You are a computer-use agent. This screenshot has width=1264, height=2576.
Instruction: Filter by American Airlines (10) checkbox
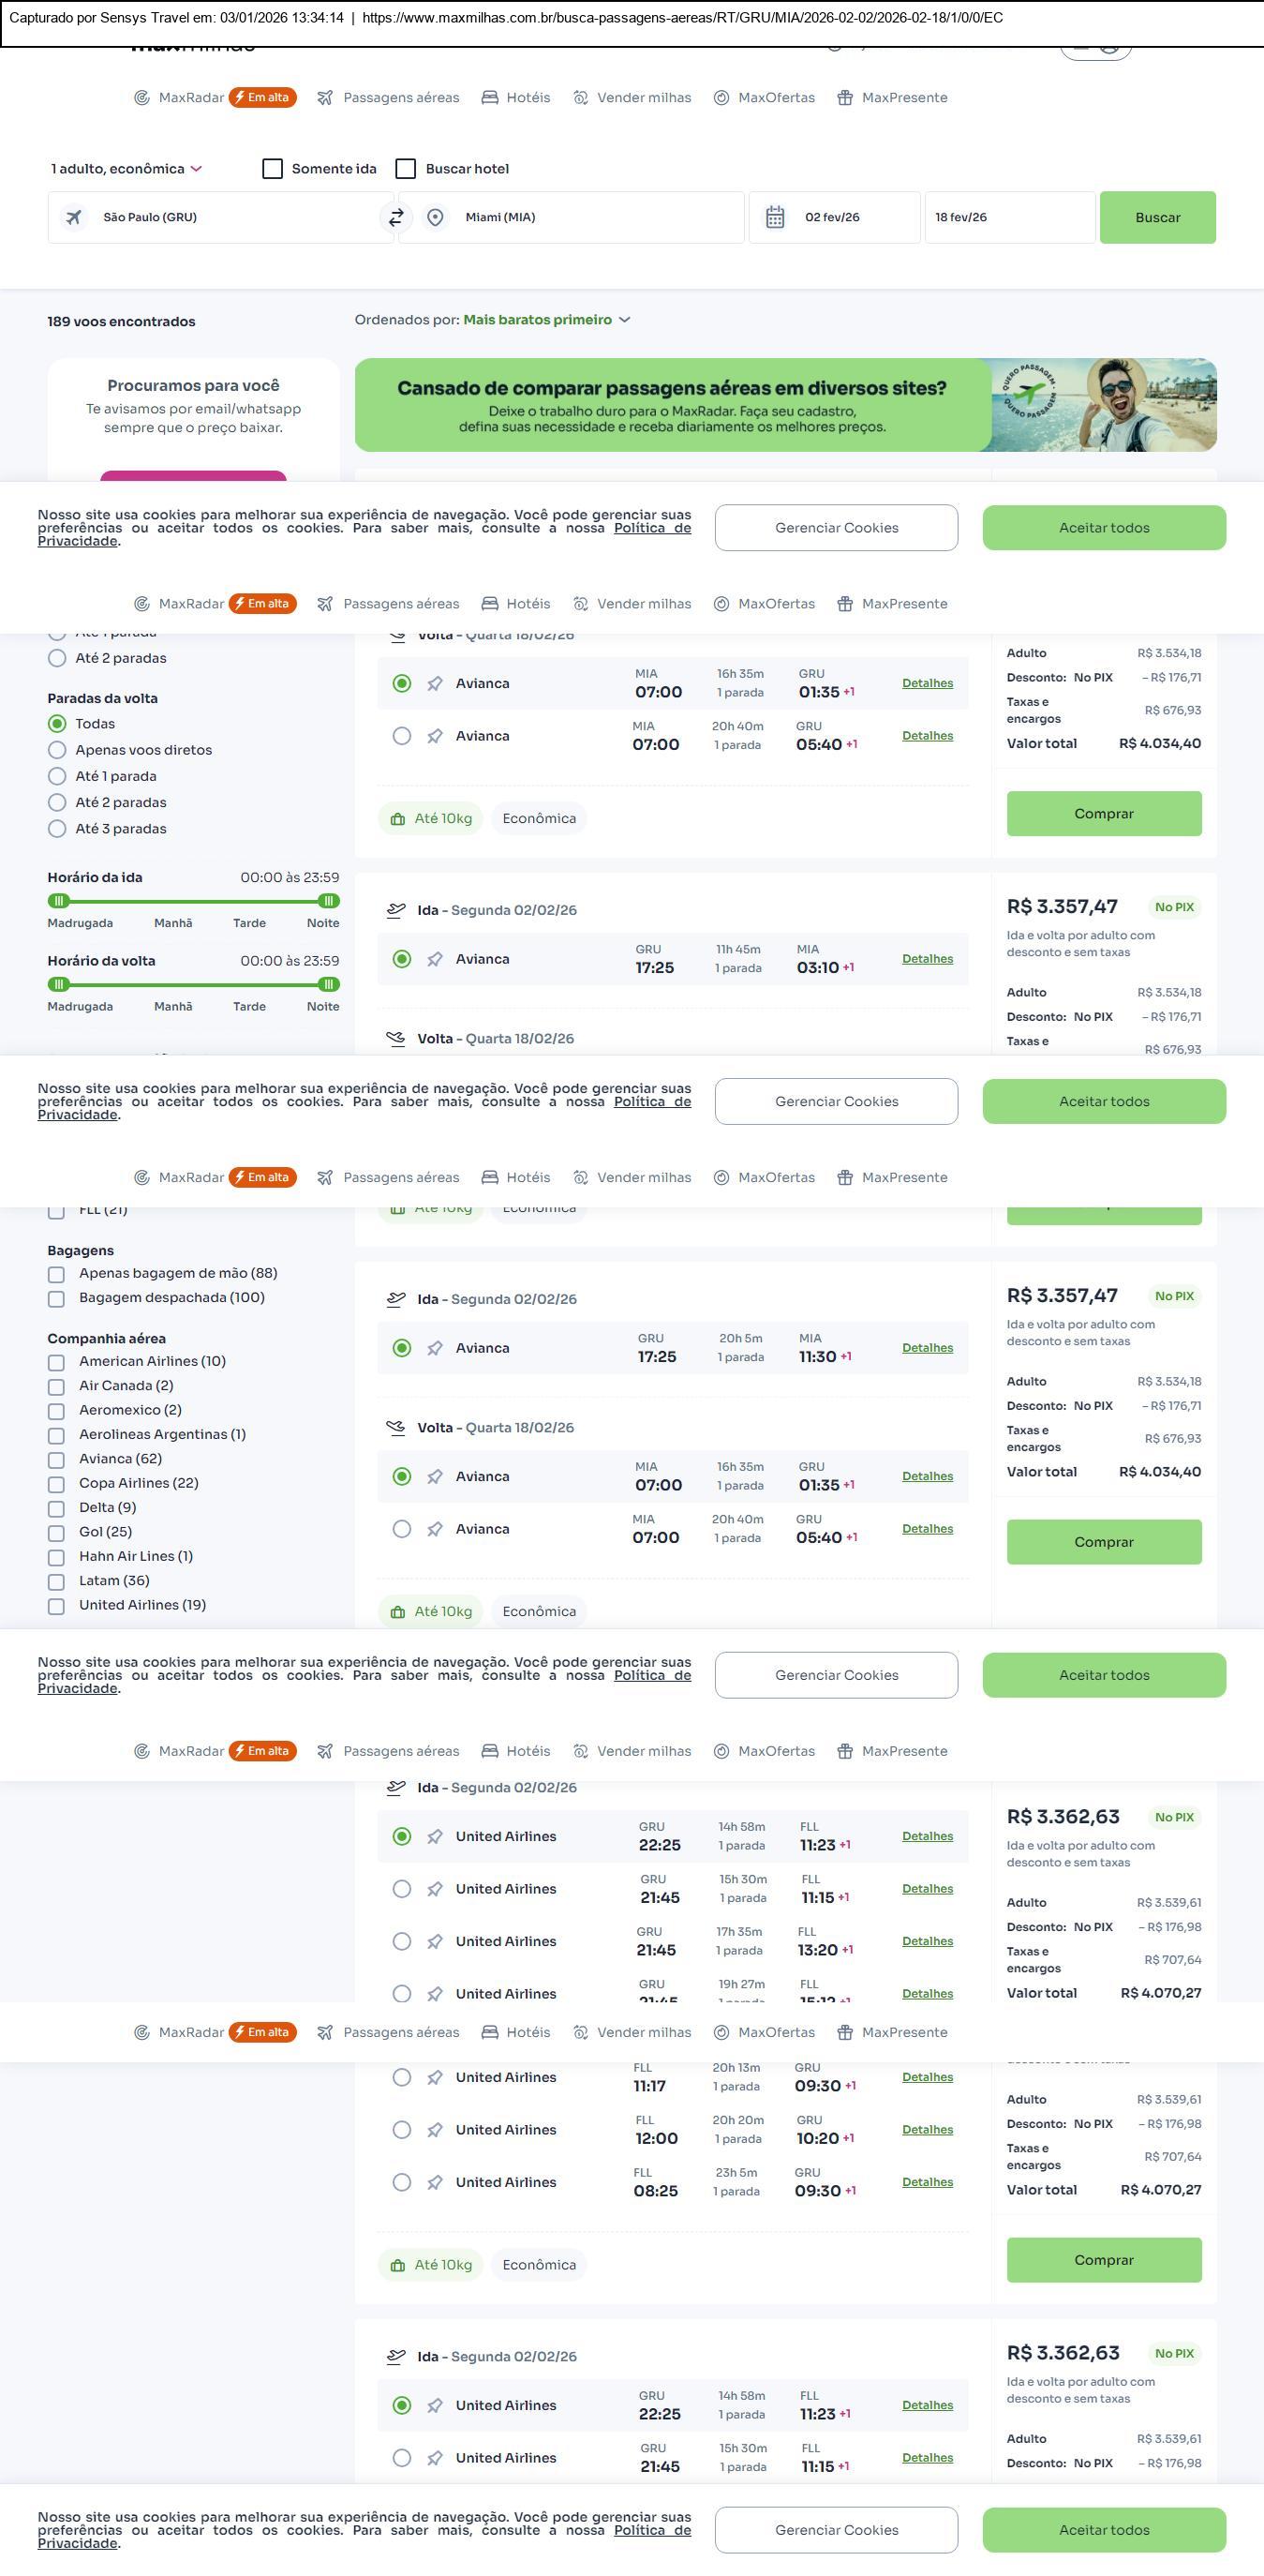[x=57, y=1362]
